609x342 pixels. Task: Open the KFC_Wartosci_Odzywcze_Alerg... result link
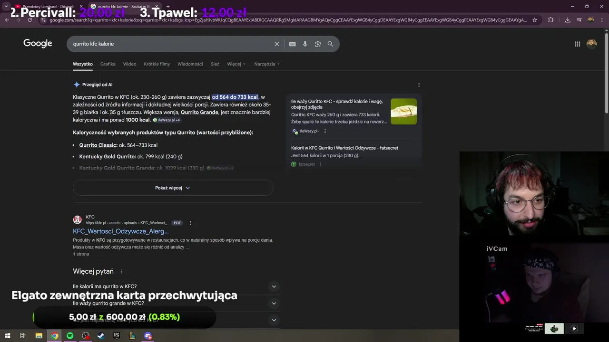pos(121,231)
